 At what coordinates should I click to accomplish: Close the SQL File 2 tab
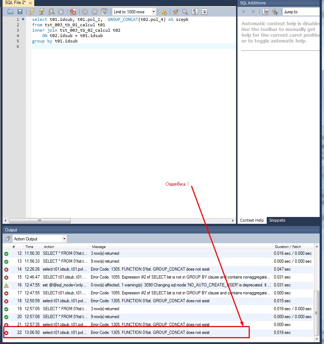[31, 3]
